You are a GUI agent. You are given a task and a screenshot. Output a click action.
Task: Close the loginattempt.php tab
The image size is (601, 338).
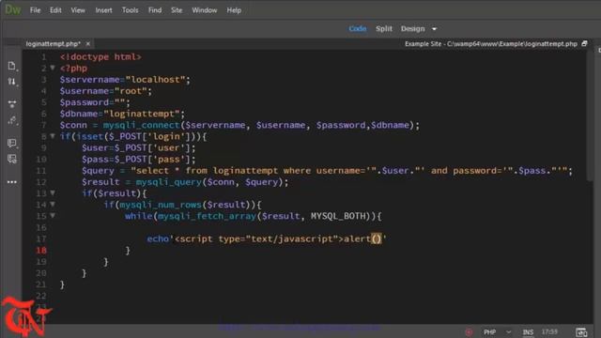(x=87, y=44)
